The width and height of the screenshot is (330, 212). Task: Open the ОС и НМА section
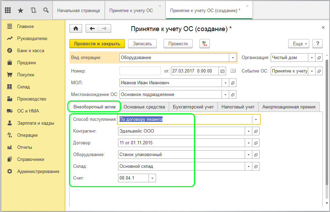tap(28, 111)
